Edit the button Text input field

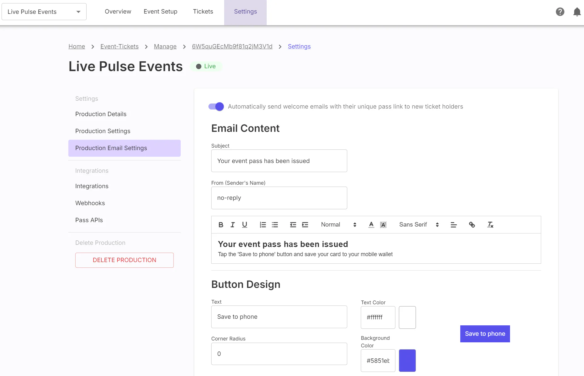(279, 317)
